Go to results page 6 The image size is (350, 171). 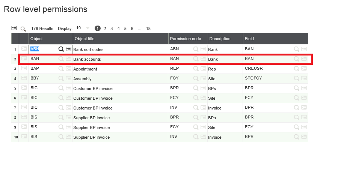[132, 28]
